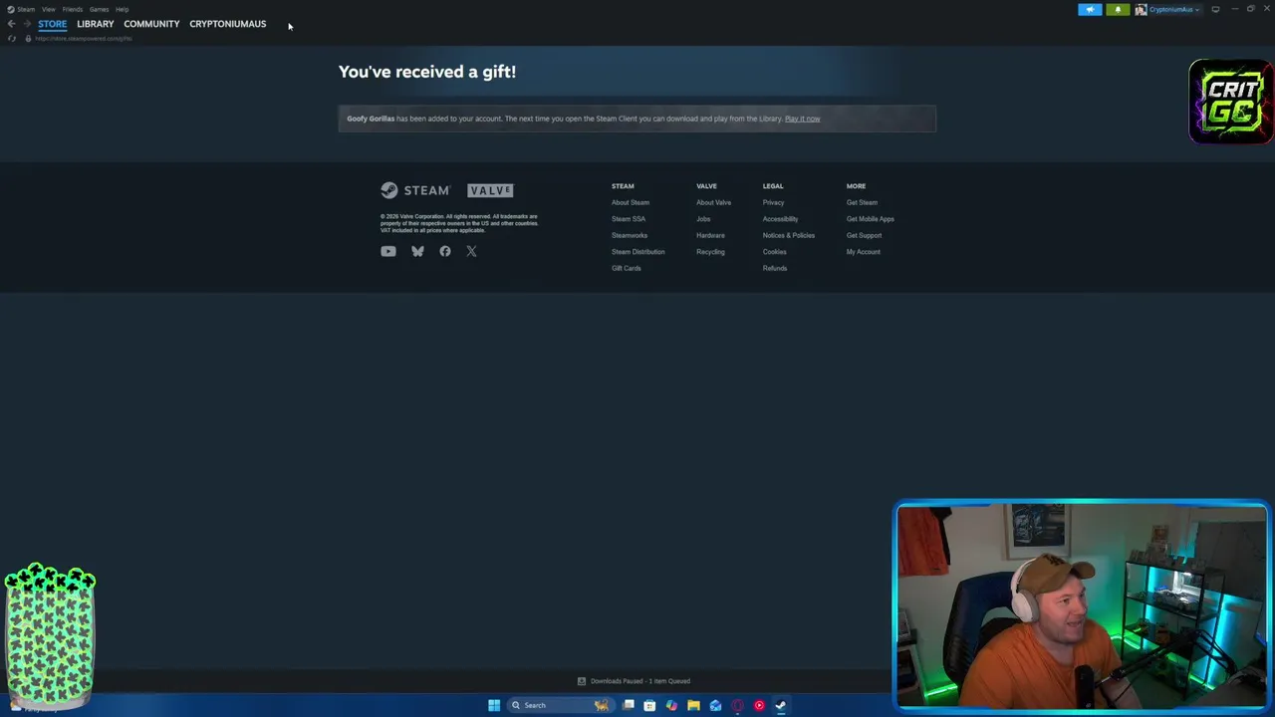Click the Valve logo in the footer
This screenshot has height=717, width=1275.
(x=490, y=190)
